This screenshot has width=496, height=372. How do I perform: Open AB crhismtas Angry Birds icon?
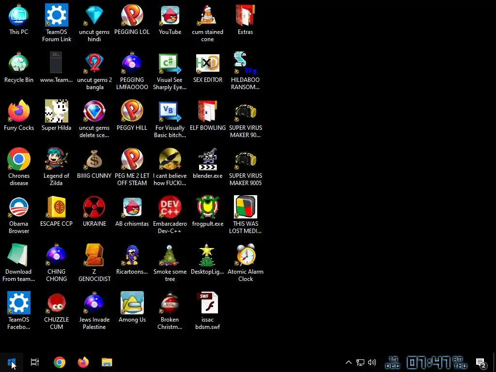coord(132,211)
